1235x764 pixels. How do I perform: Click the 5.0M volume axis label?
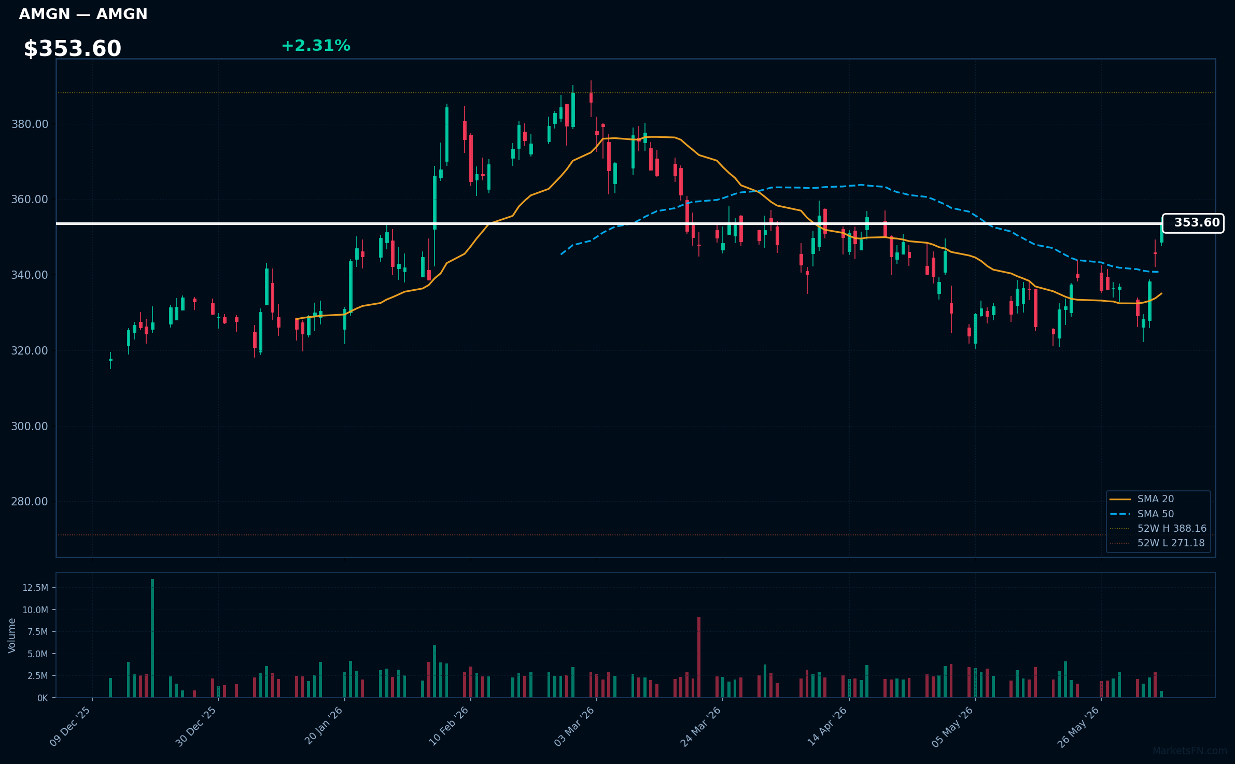click(x=38, y=654)
